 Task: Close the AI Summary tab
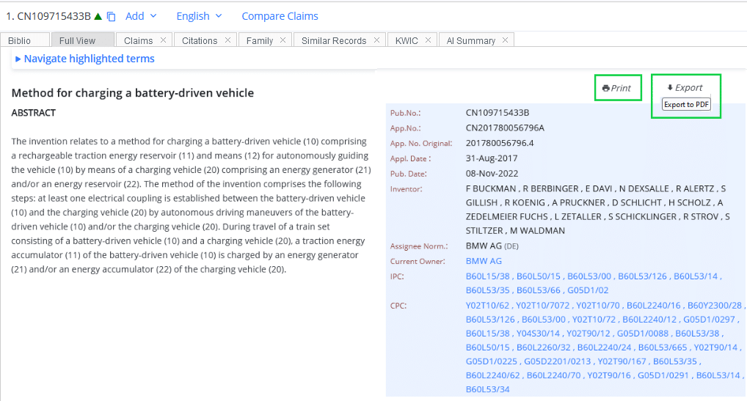coord(505,40)
